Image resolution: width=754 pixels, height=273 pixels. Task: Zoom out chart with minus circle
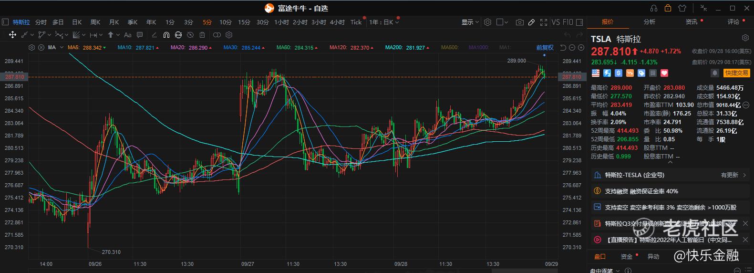pyautogui.click(x=572, y=47)
